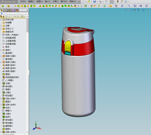Select the Rectangle sketch tool
The height and width of the screenshot is (135, 151).
tap(135, 6)
